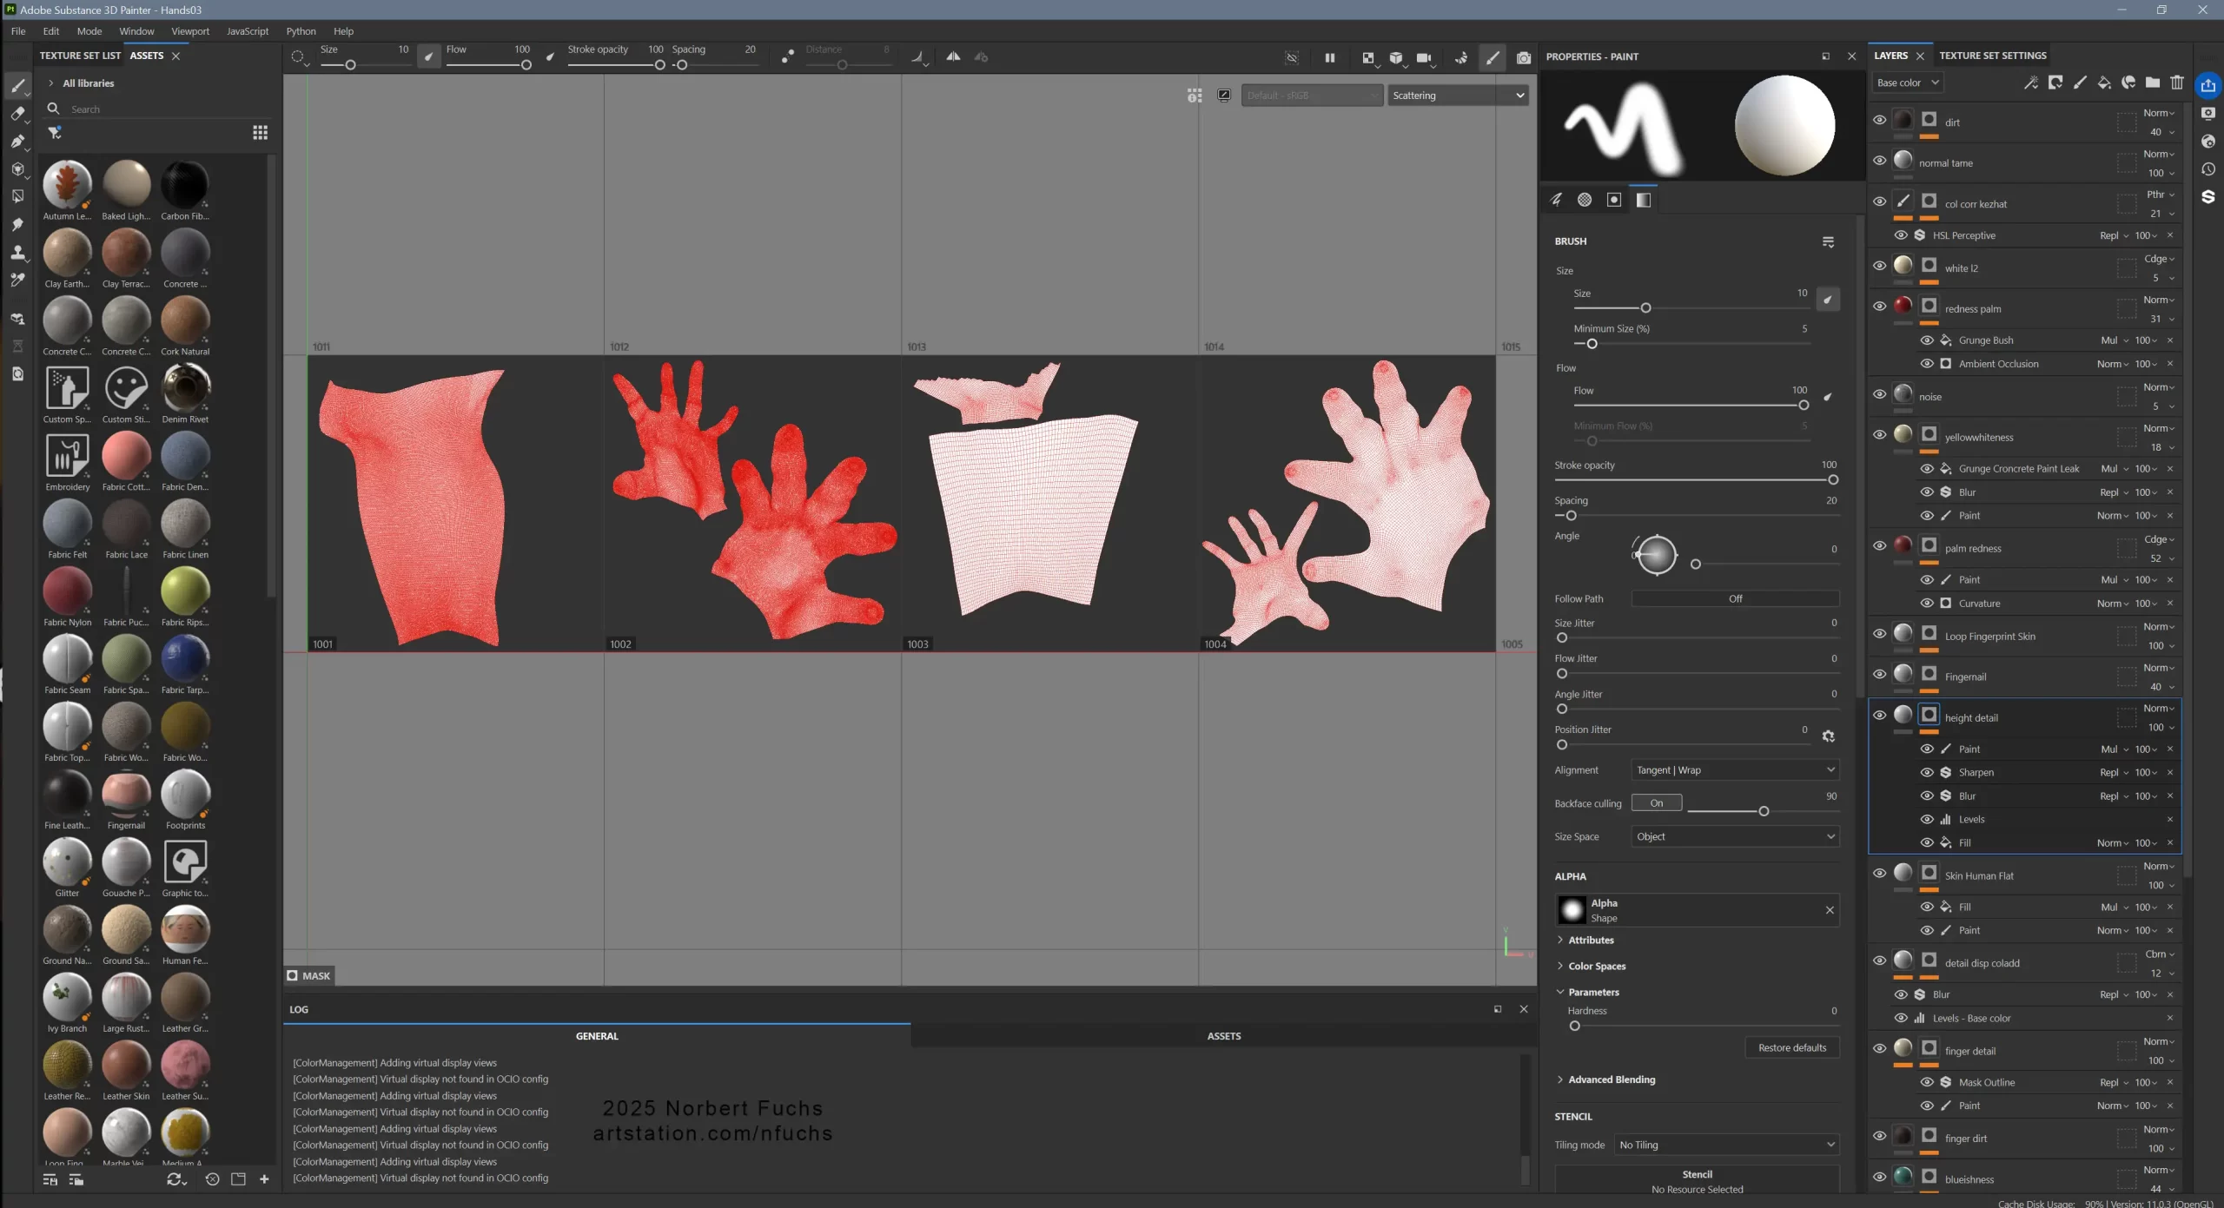Expand the Advanced Blending section
The image size is (2224, 1208).
pos(1612,1079)
